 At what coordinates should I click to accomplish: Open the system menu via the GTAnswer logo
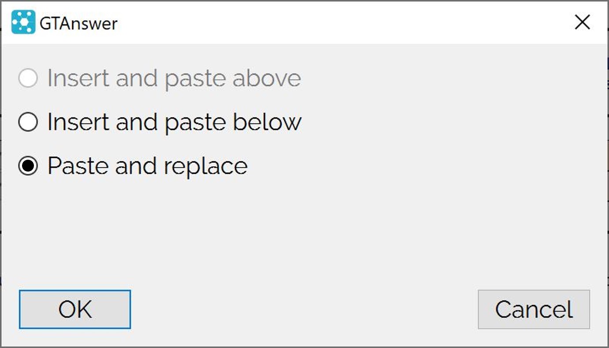click(x=23, y=22)
